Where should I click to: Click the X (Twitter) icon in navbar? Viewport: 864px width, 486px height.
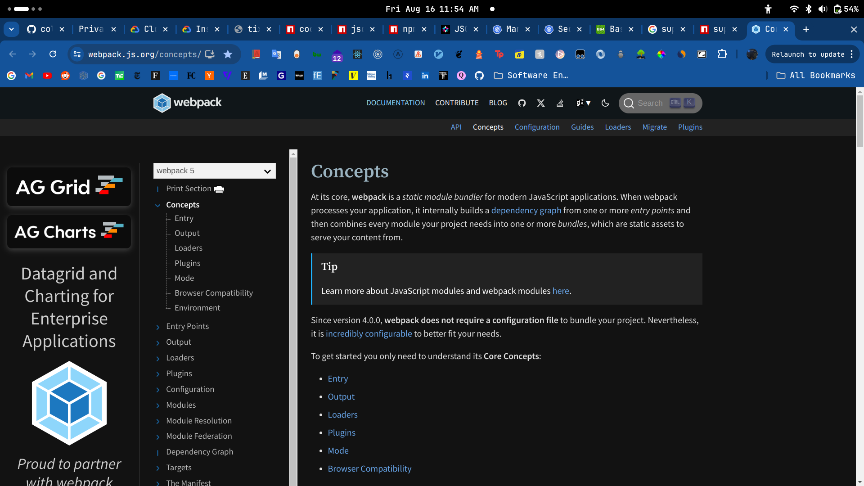pyautogui.click(x=540, y=103)
